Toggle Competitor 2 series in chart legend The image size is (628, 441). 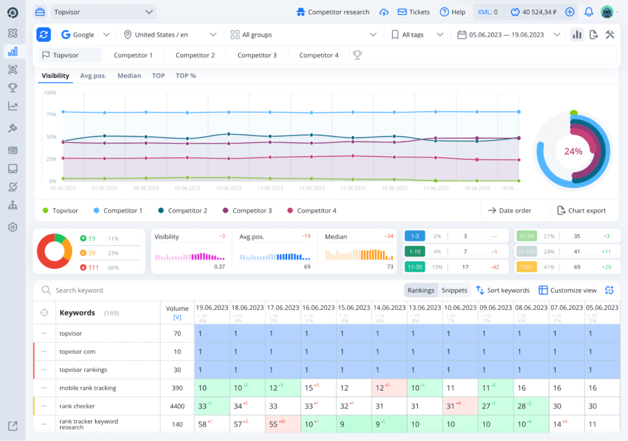point(183,211)
